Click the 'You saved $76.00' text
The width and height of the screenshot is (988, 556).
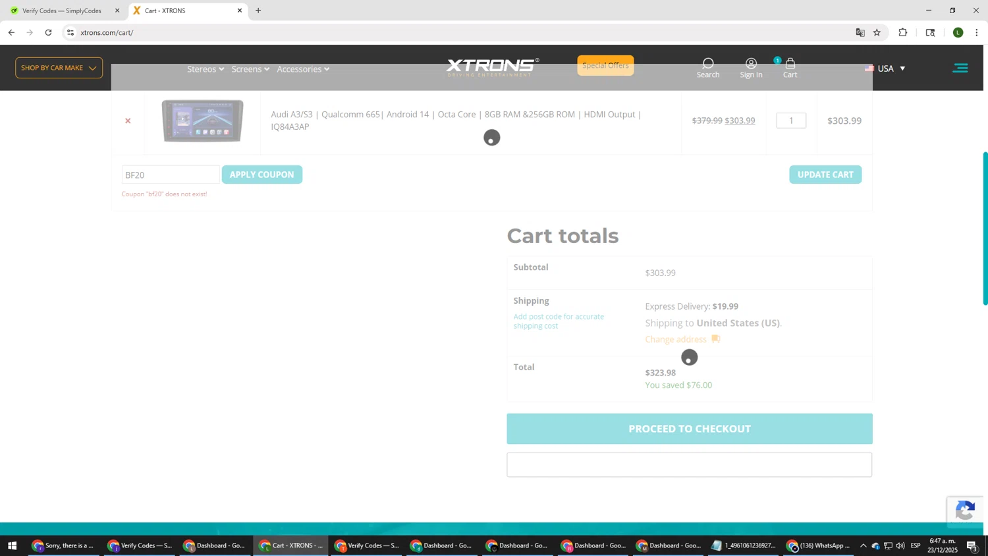point(678,385)
